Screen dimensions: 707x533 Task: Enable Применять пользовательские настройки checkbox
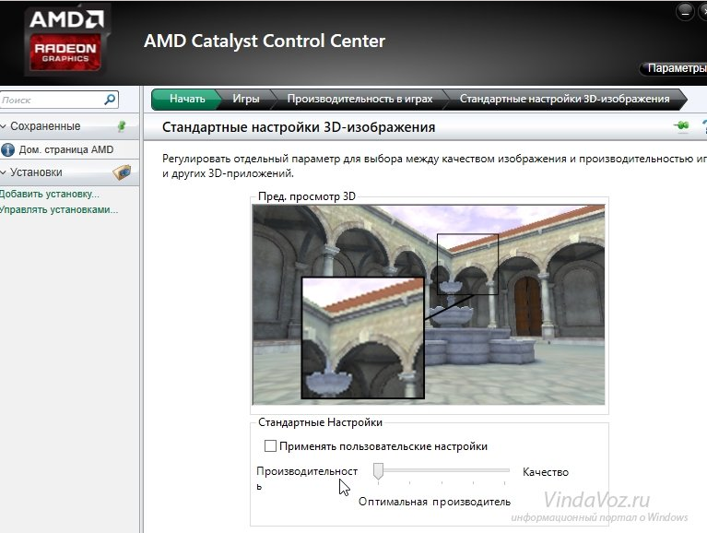tap(270, 446)
